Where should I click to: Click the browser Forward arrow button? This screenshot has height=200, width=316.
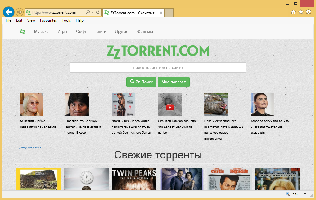click(20, 12)
